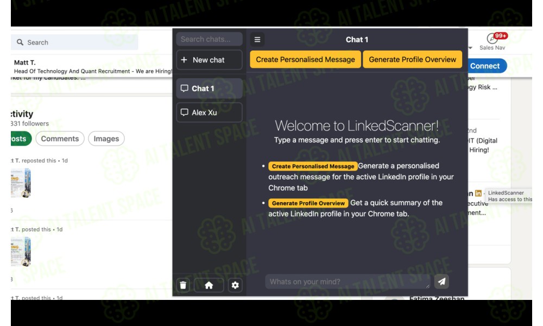Switch to the Comments activity tab
The image size is (543, 326).
(x=60, y=139)
